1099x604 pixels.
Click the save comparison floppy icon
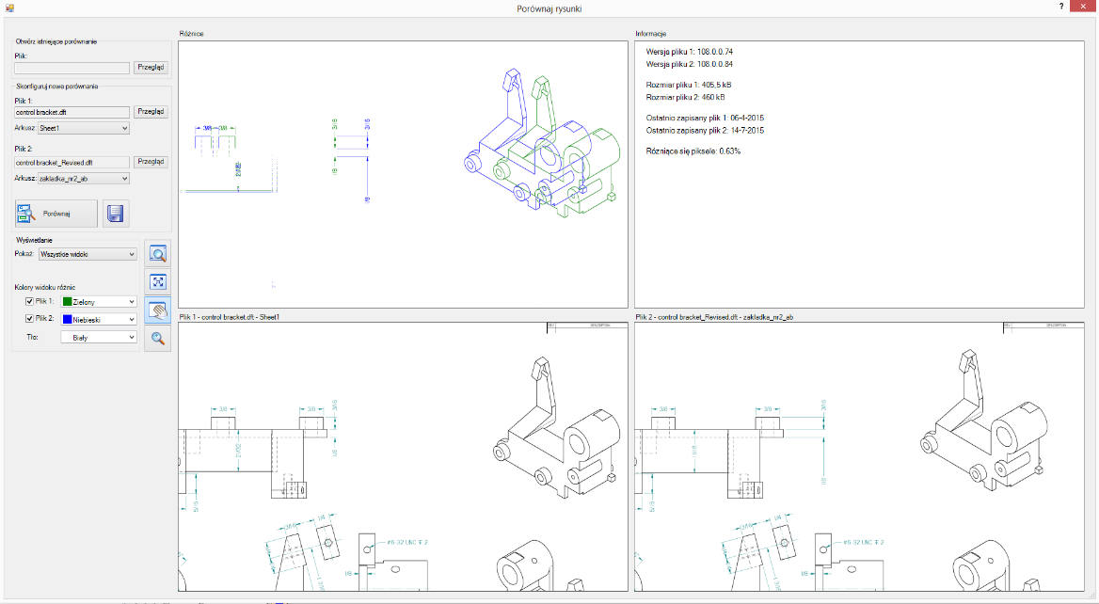point(116,214)
